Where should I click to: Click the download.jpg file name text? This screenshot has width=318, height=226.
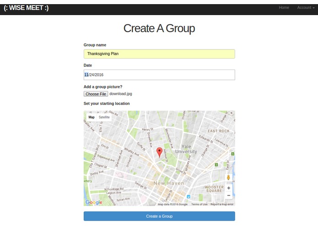click(x=121, y=94)
